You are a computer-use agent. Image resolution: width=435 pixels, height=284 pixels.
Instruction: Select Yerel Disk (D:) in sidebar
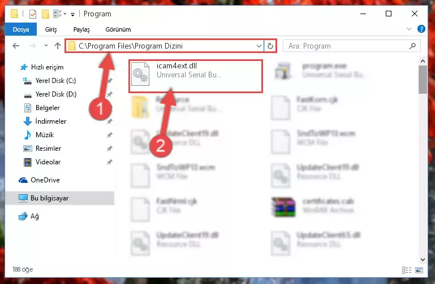tap(56, 94)
